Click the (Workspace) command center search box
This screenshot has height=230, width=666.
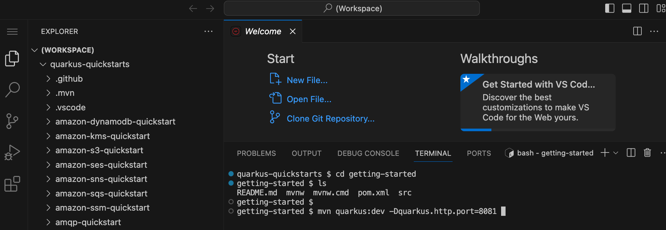pos(351,8)
